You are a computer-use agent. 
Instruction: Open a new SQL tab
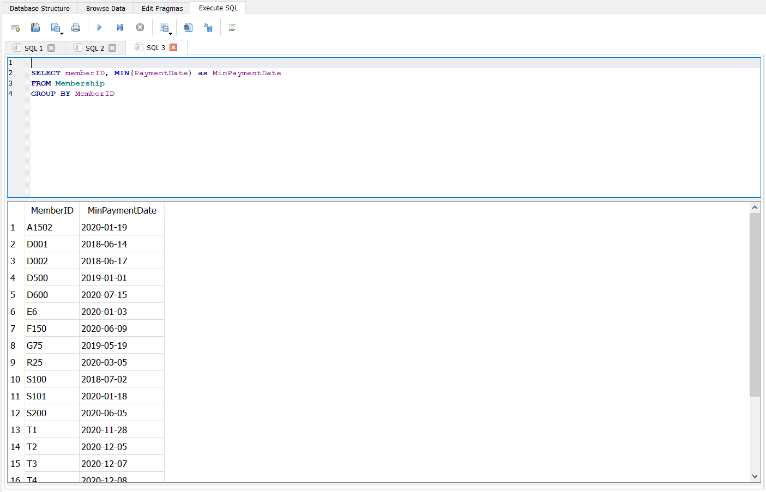[15, 28]
